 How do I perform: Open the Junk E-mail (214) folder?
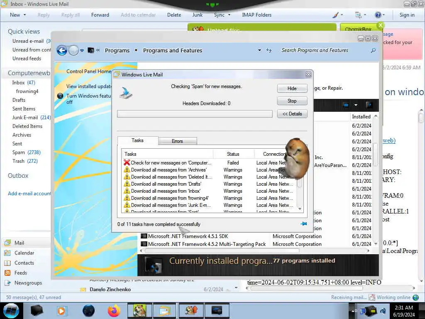point(31,118)
